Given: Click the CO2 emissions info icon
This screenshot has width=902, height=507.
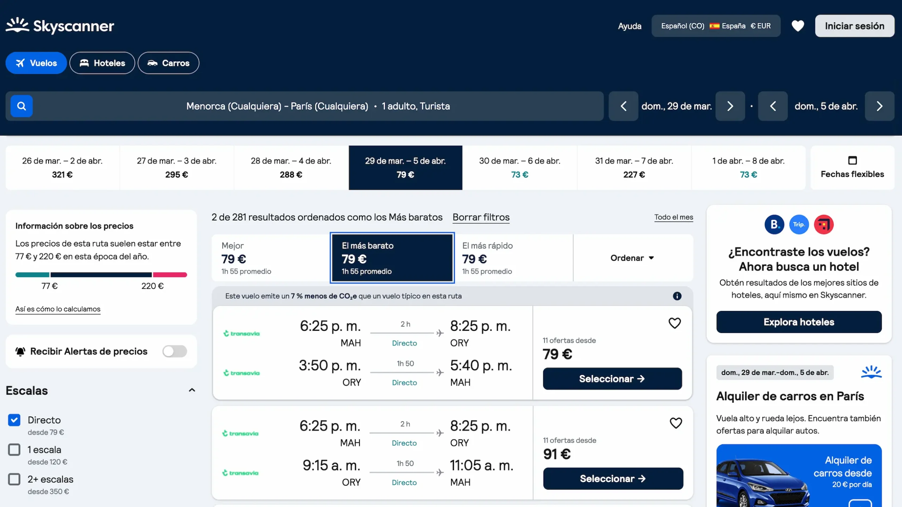Looking at the screenshot, I should pyautogui.click(x=677, y=296).
